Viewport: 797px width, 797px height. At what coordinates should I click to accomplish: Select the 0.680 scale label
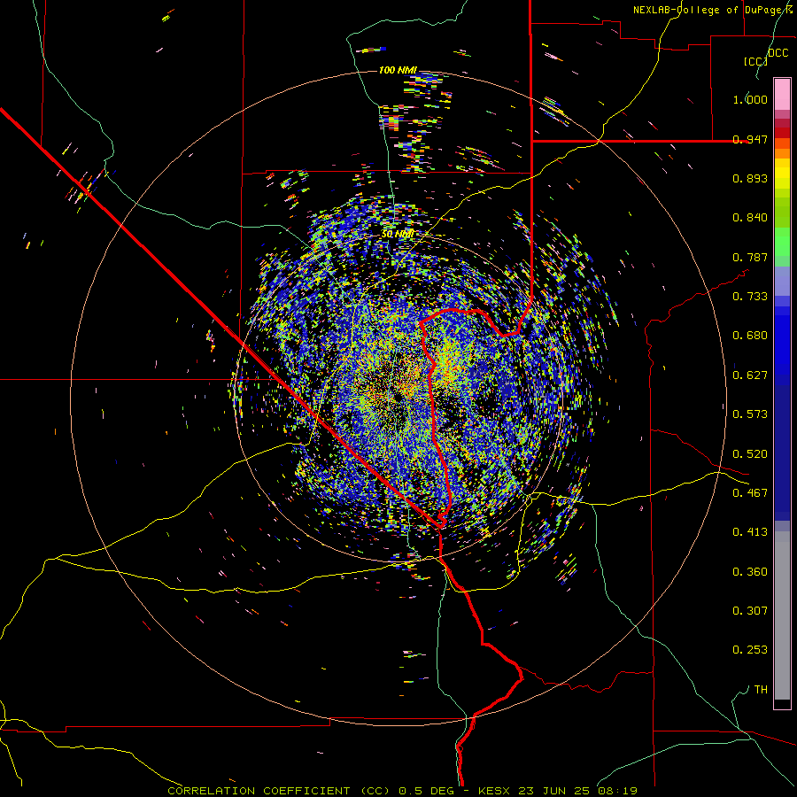[x=750, y=336]
